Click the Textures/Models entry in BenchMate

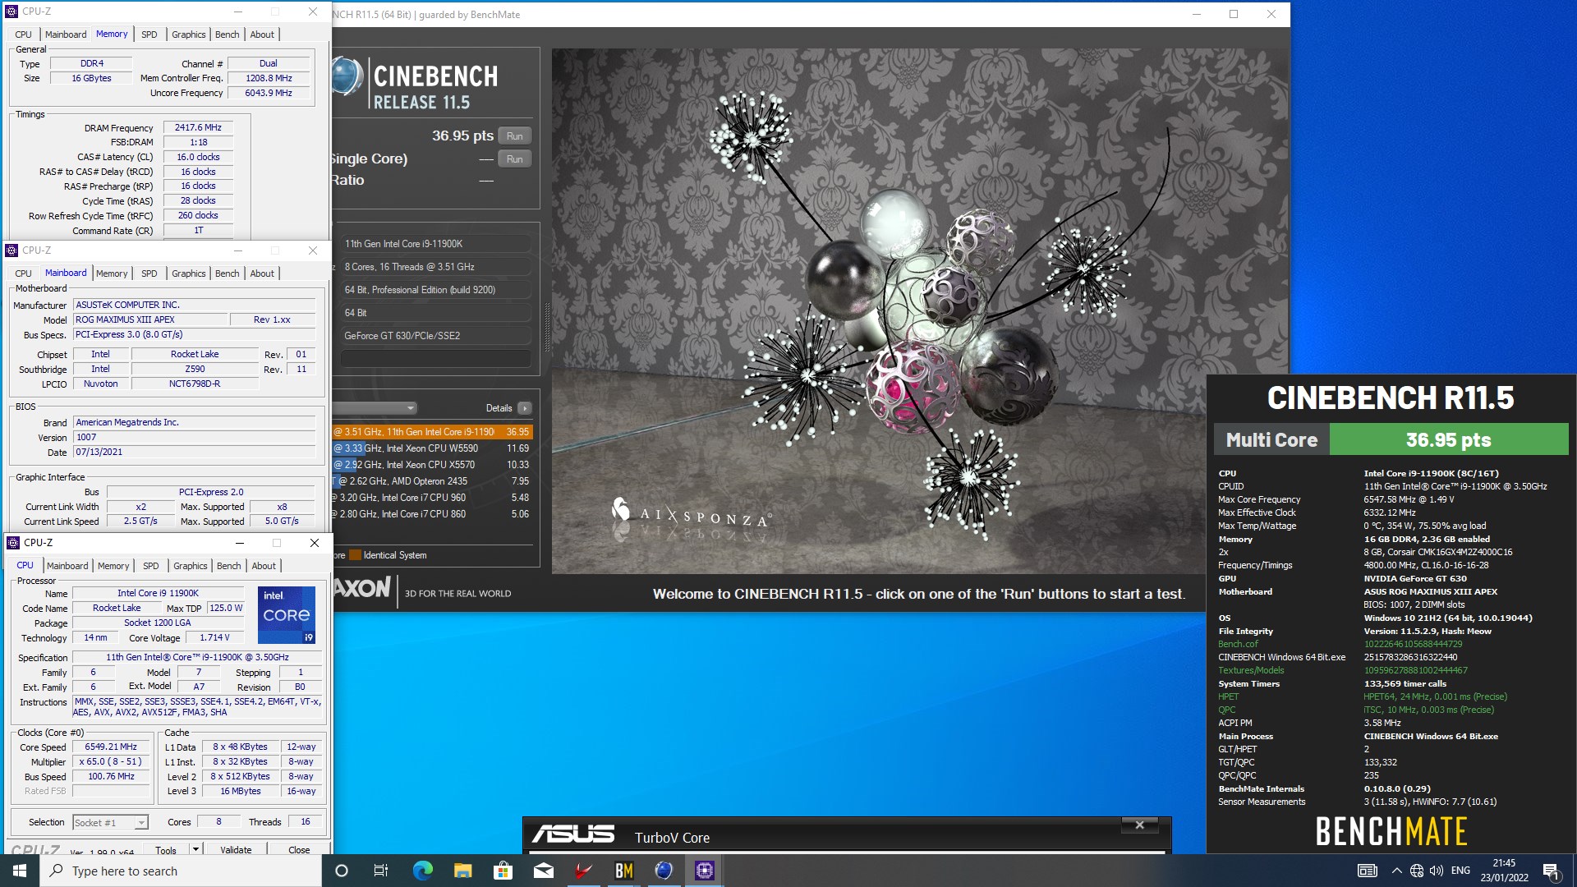(1251, 670)
